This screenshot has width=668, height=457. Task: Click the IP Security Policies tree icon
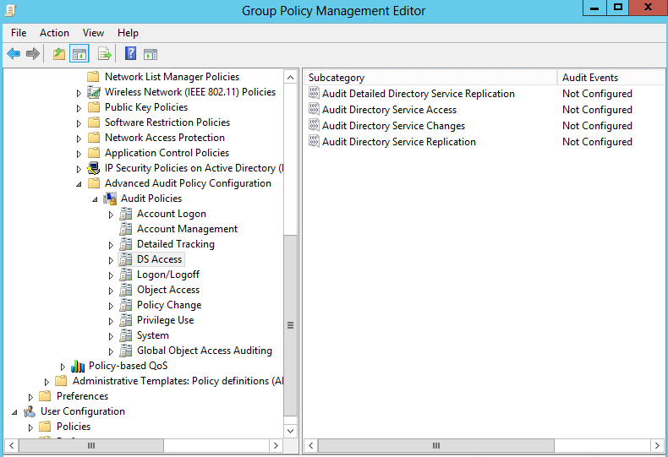click(94, 168)
